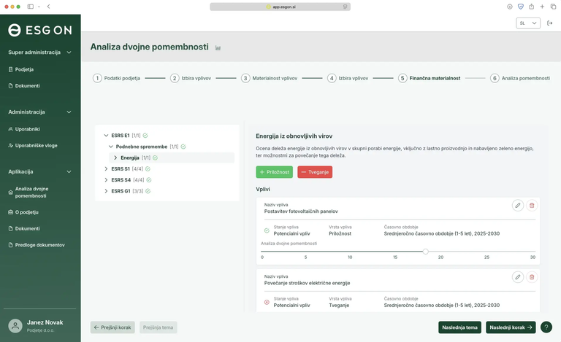Go to step 4 Izbira vplivov

[348, 78]
